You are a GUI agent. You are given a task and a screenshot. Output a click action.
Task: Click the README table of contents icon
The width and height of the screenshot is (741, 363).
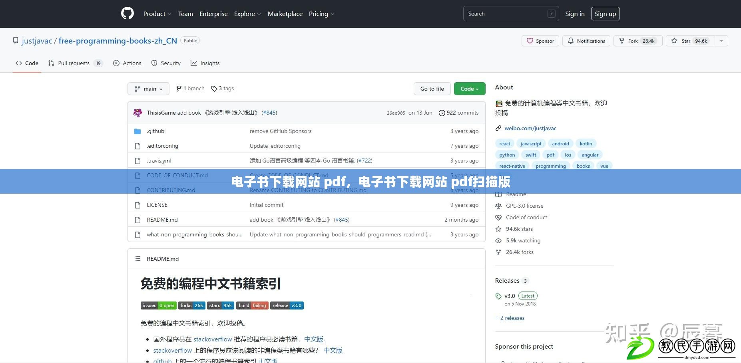coord(137,258)
